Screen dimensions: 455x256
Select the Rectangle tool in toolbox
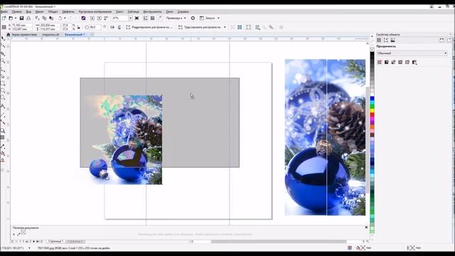(x=3, y=84)
